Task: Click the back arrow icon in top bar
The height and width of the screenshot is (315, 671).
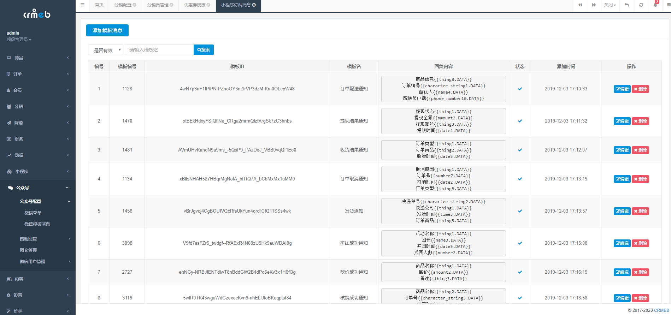Action: [x=626, y=5]
